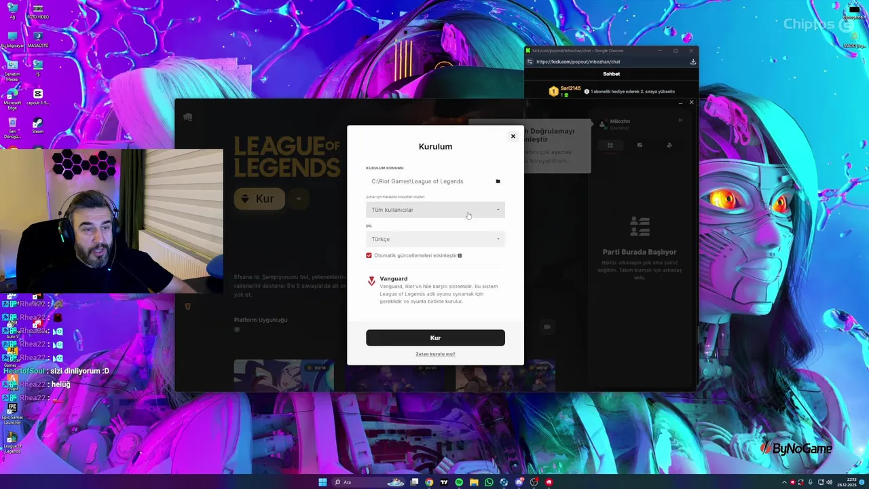The image size is (869, 489).
Task: Click the yellow Kur button in Riot Client
Action: [x=259, y=199]
